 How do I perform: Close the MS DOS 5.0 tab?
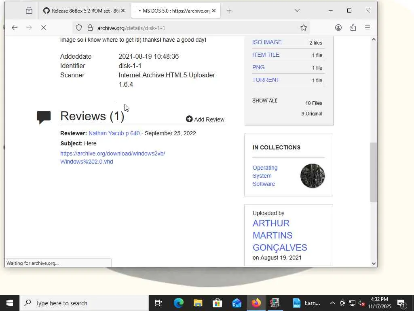(x=214, y=11)
